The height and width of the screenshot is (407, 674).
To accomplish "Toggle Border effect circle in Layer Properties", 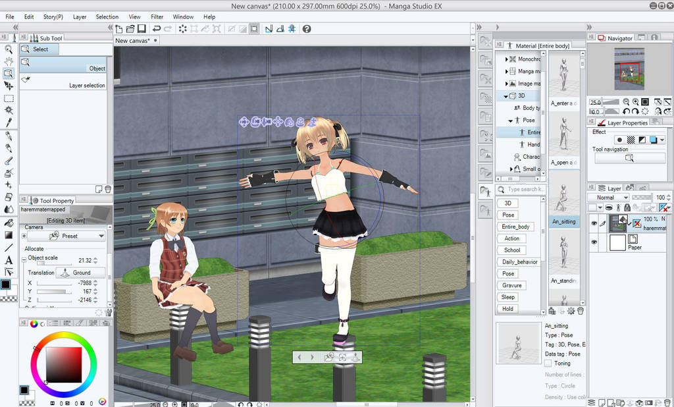I will point(619,140).
